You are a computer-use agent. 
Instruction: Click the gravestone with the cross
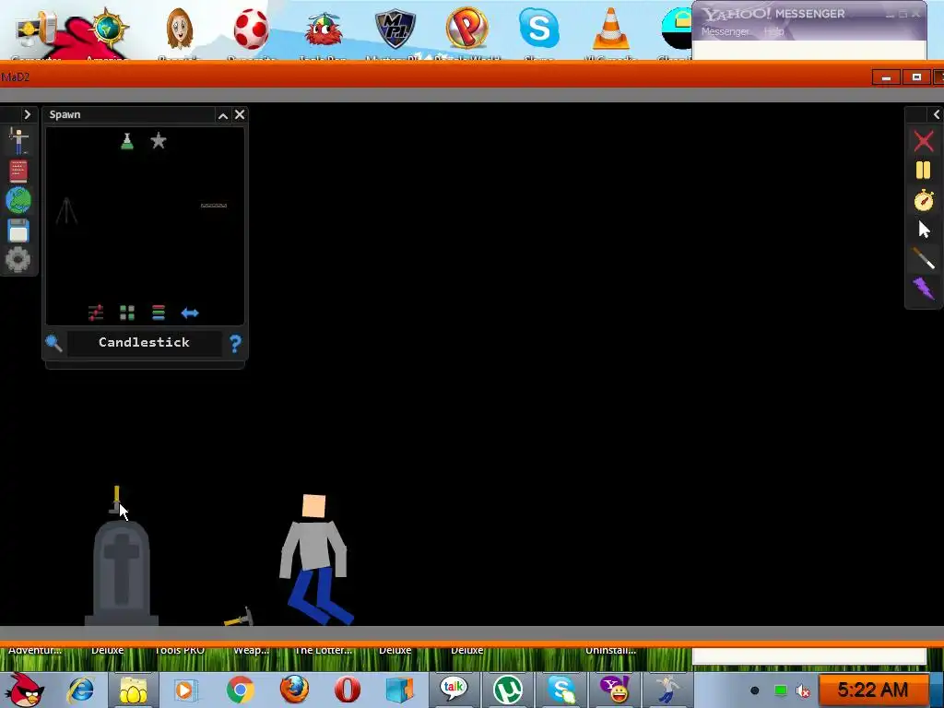pos(122,573)
